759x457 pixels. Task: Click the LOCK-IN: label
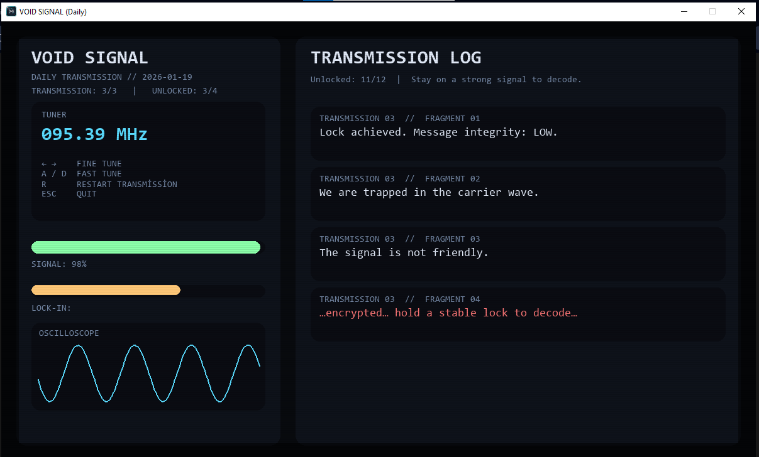pyautogui.click(x=52, y=308)
